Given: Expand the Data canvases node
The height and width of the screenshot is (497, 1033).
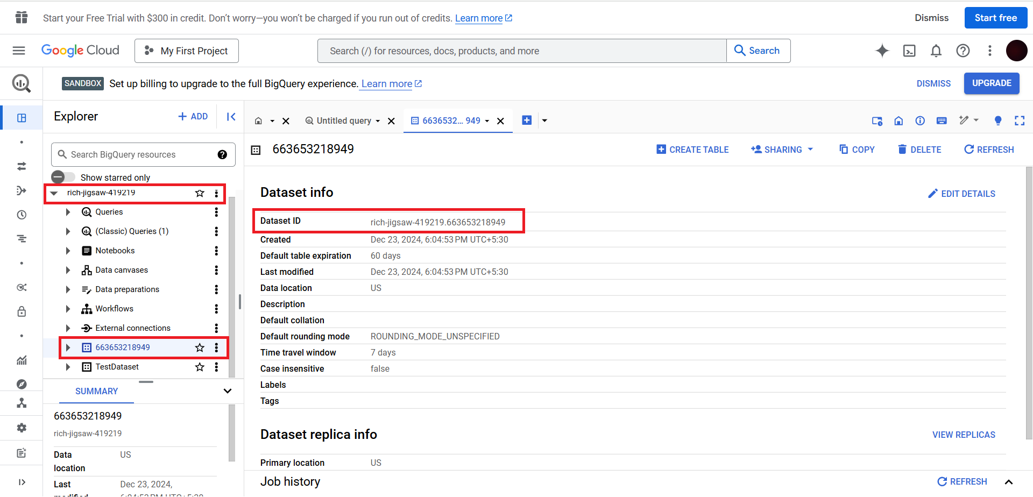Looking at the screenshot, I should pyautogui.click(x=68, y=270).
